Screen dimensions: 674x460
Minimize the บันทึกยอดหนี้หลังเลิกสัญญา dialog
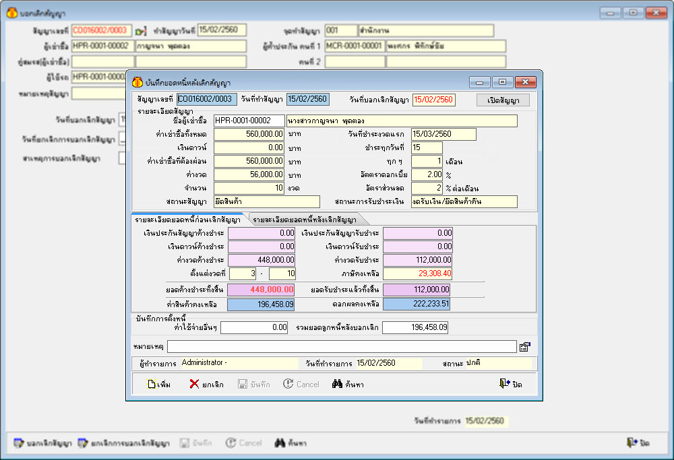tap(480, 82)
